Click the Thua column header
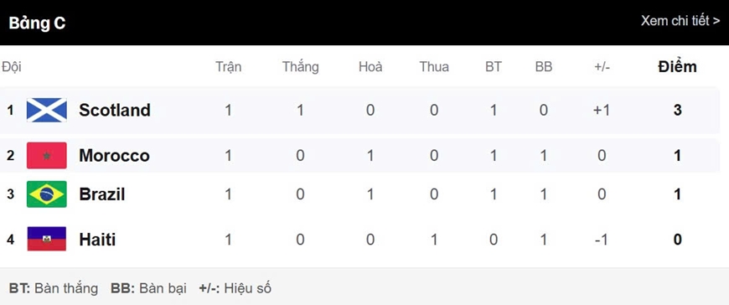This screenshot has height=305, width=729. click(434, 67)
